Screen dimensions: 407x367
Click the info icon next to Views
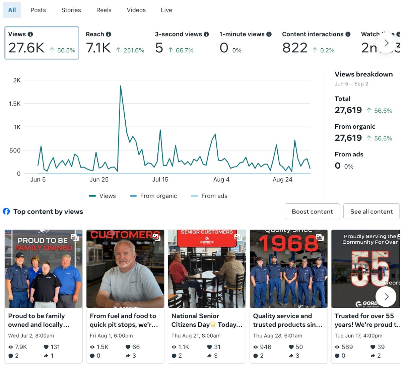pyautogui.click(x=30, y=34)
